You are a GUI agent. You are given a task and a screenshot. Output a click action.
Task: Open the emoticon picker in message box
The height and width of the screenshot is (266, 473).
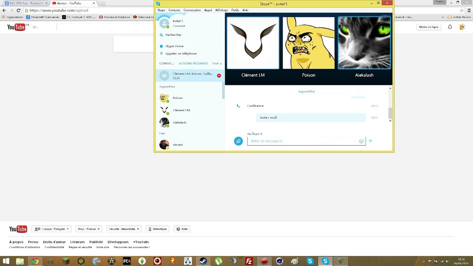point(361,141)
